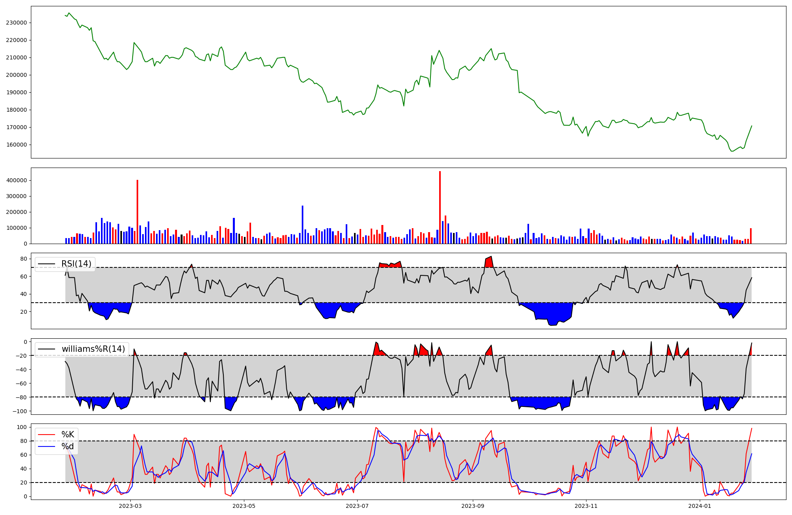This screenshot has width=792, height=515.
Task: Click the %K legend entry
Action: [x=68, y=435]
